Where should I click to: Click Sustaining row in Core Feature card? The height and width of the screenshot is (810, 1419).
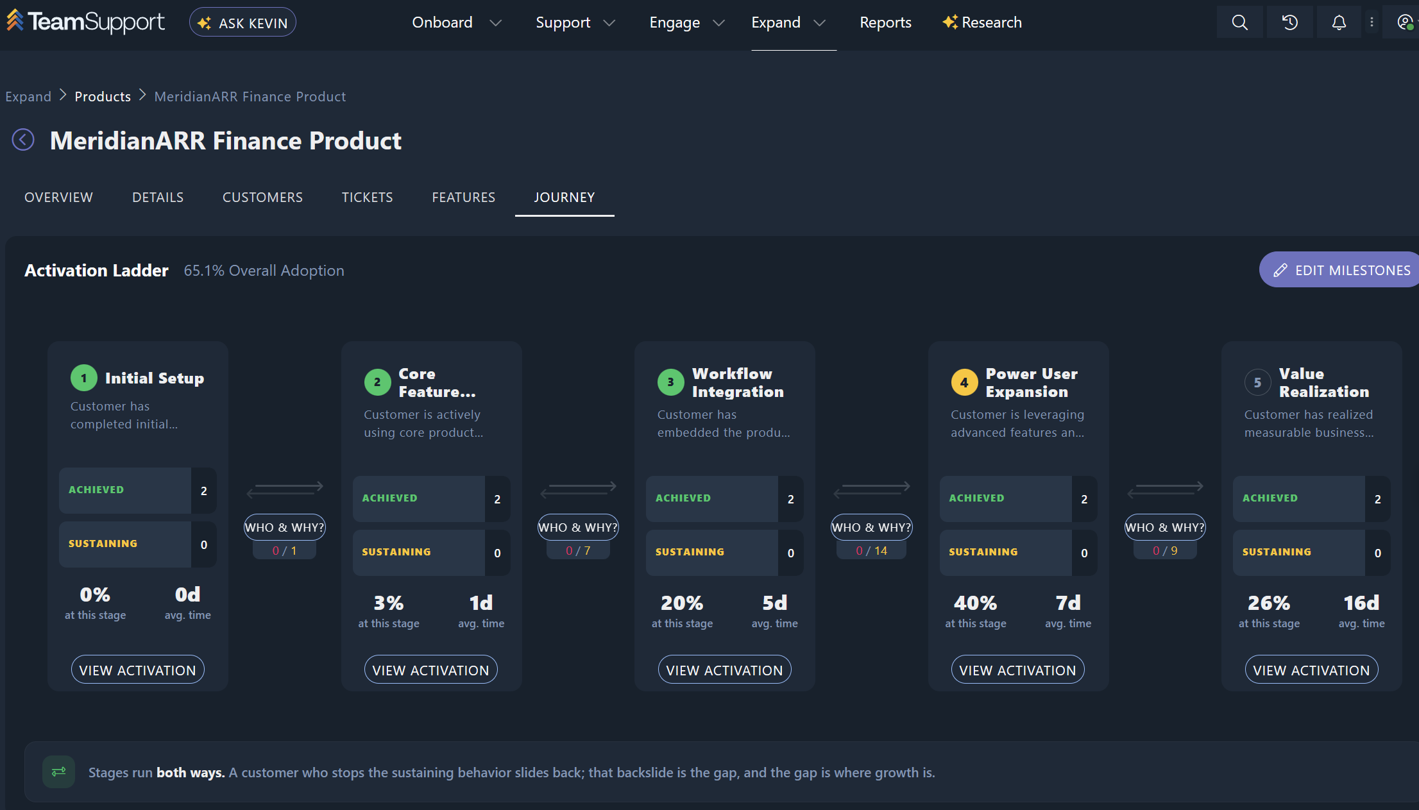[x=431, y=552]
